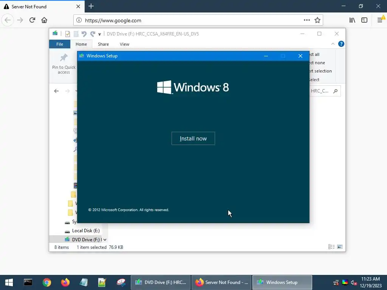This screenshot has width=387, height=290.
Task: Minimize the Windows Setup window
Action: click(x=266, y=56)
